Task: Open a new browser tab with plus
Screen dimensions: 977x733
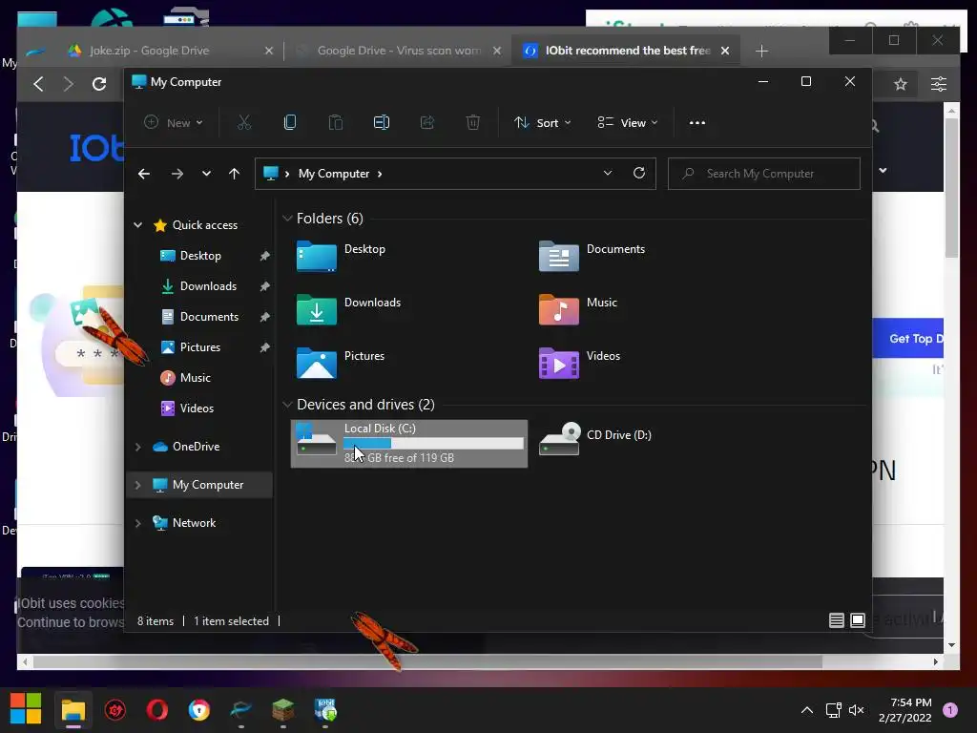Action: [761, 51]
